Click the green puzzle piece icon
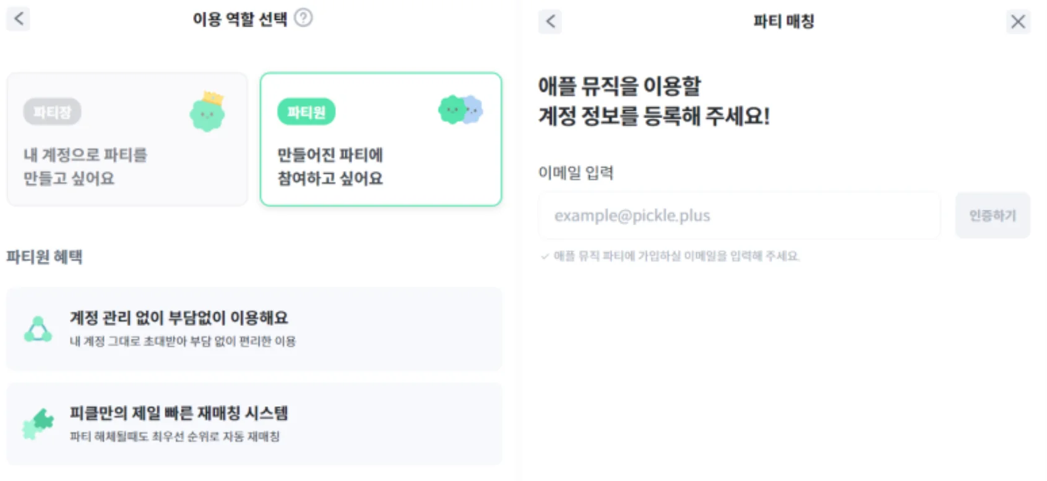 click(38, 424)
